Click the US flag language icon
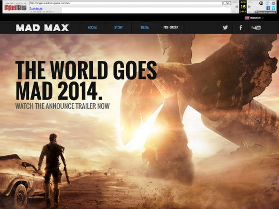This screenshot has width=279, height=209. (x=247, y=18)
